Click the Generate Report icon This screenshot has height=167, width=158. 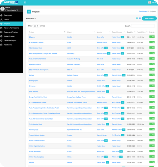click(x=1, y=41)
